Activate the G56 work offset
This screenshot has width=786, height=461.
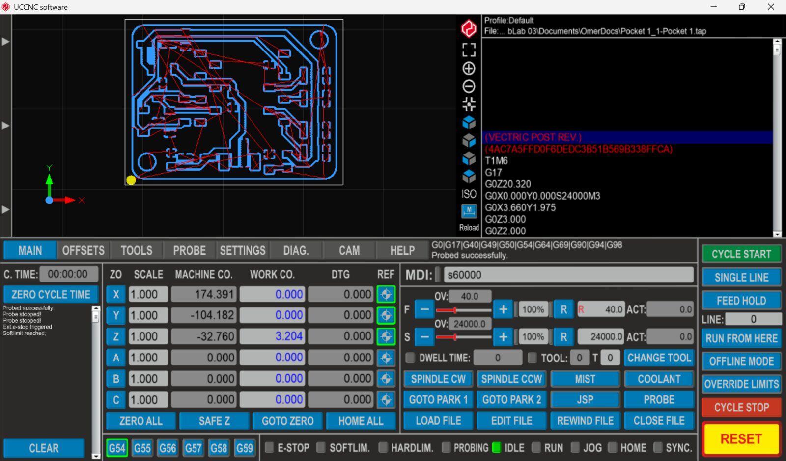168,448
